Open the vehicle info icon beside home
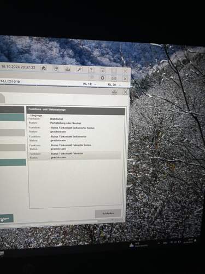Viewport: 205px width, 274px height. tap(56, 68)
